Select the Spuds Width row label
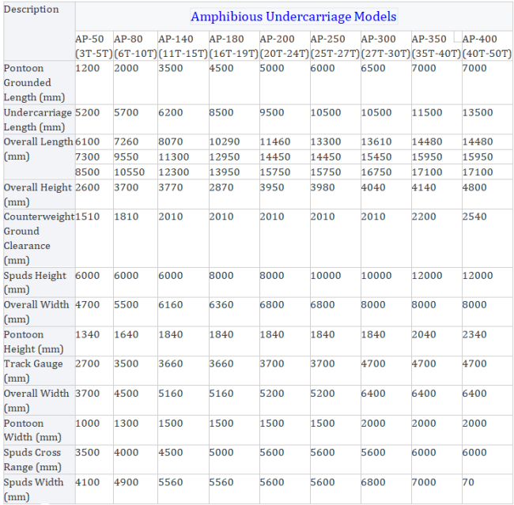The width and height of the screenshot is (514, 505). point(33,489)
